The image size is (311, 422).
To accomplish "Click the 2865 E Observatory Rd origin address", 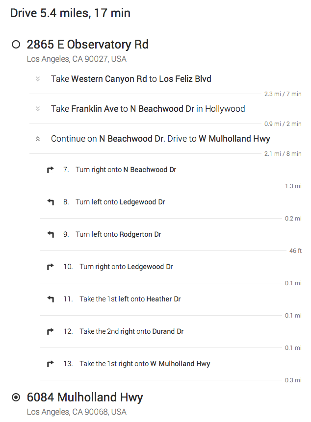I will pyautogui.click(x=88, y=45).
